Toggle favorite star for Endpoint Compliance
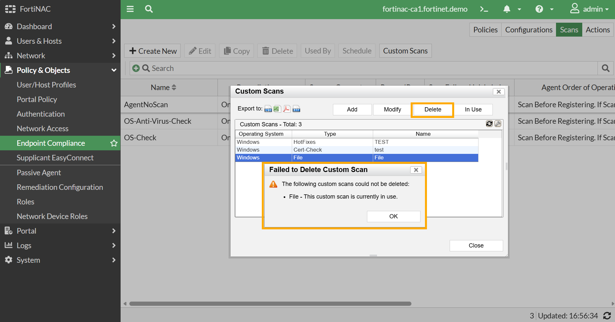The height and width of the screenshot is (322, 615). pos(114,143)
